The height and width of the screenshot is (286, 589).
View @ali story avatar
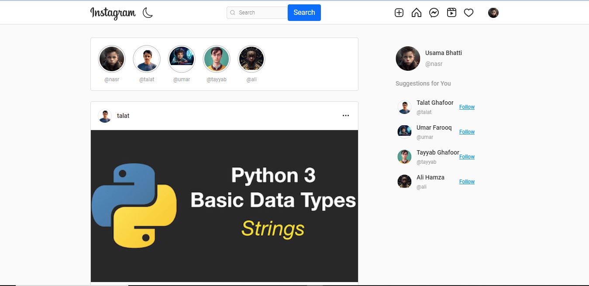tap(251, 59)
